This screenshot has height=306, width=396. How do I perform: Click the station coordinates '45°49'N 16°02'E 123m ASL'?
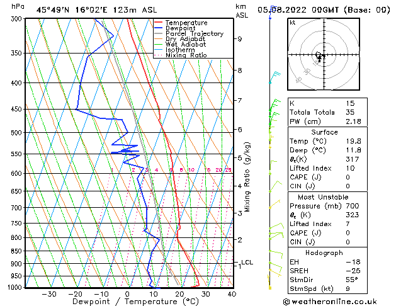click(x=96, y=10)
